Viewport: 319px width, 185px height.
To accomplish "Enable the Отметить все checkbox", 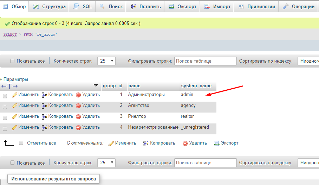I will coord(21,143).
